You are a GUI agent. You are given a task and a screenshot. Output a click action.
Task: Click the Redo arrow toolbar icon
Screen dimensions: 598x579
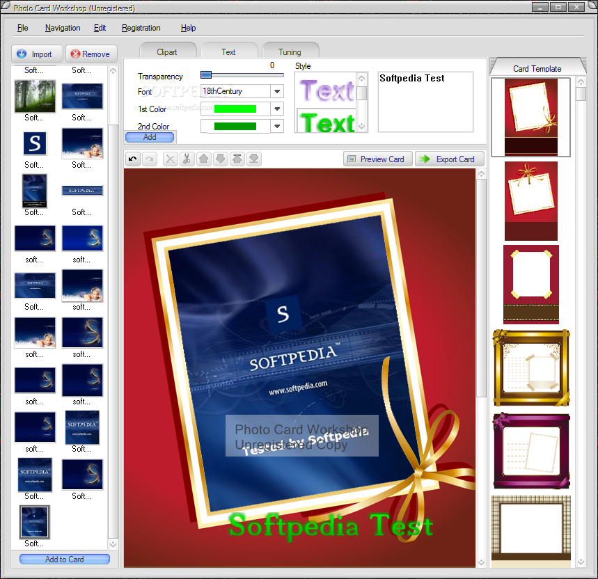tap(150, 159)
